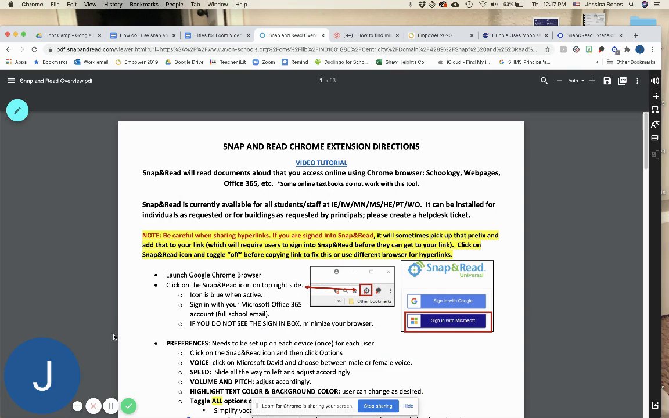Open the Apps shortcut in bookmarks bar

click(x=16, y=62)
